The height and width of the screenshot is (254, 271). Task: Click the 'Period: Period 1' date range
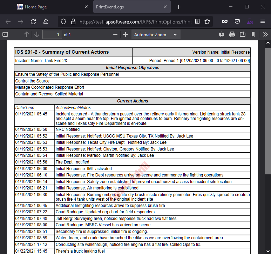click(199, 61)
